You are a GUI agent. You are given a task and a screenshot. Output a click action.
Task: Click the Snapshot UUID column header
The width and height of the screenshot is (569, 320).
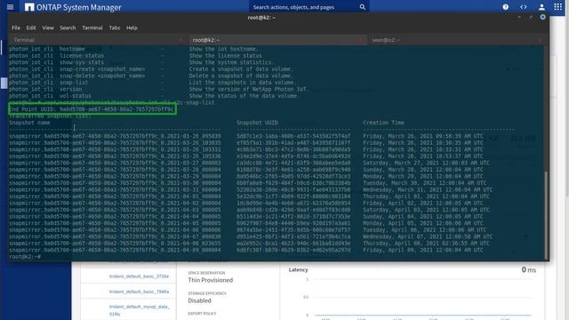click(x=257, y=123)
